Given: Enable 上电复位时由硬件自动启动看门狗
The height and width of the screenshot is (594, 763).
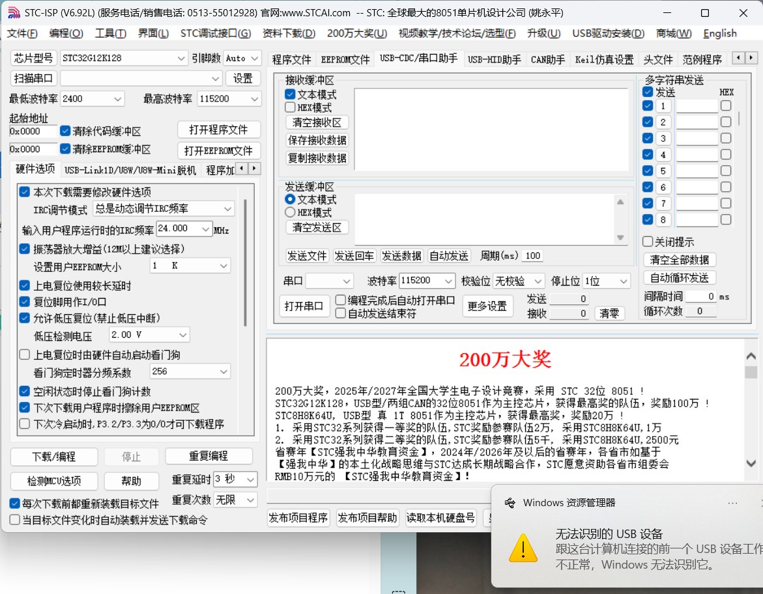Looking at the screenshot, I should click(25, 355).
